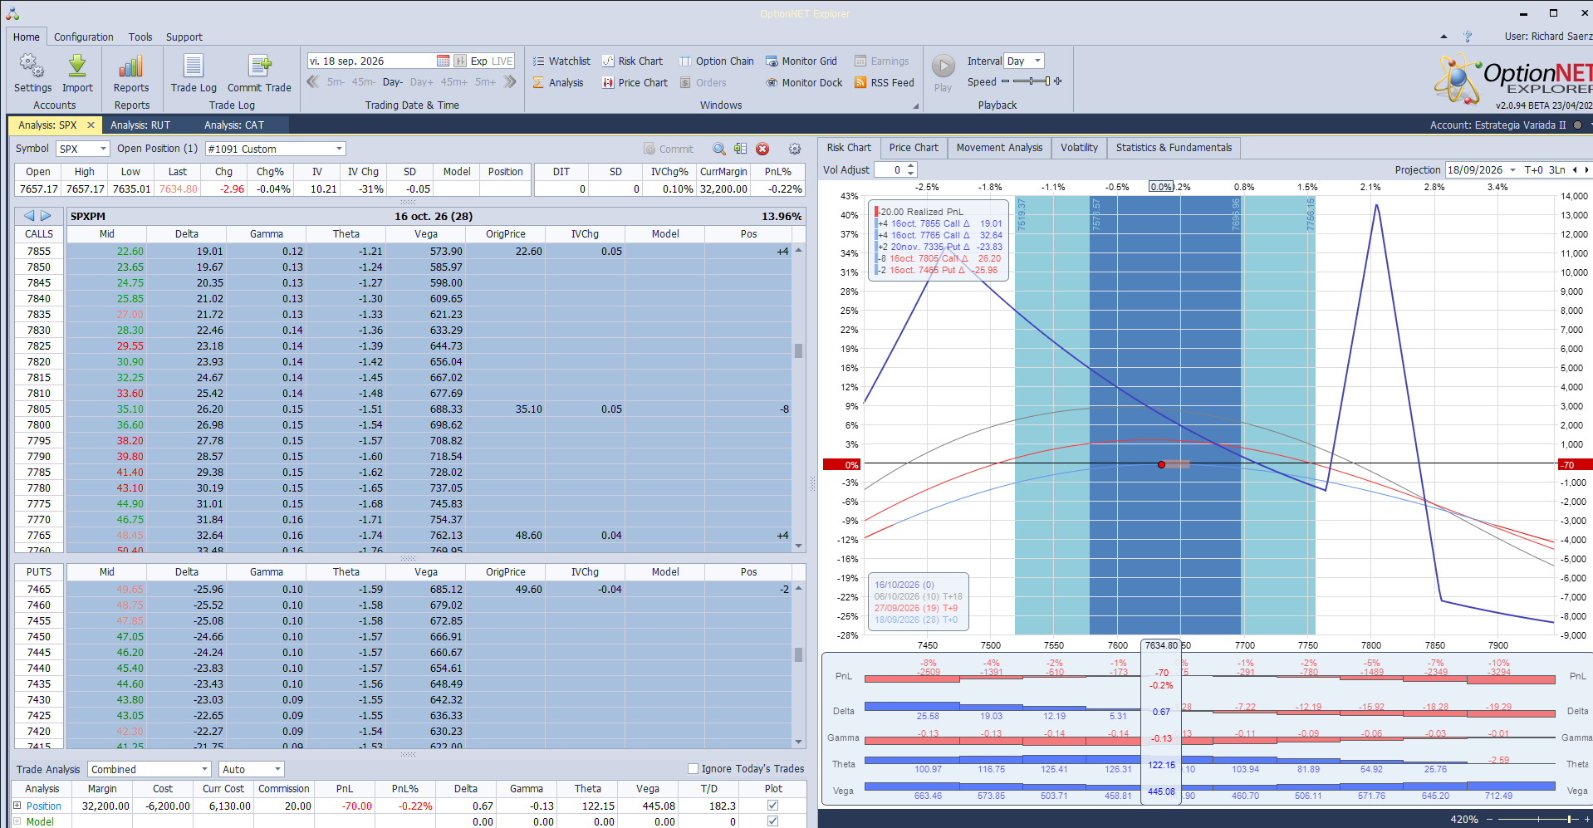Click the Play playback button
The height and width of the screenshot is (828, 1593).
click(x=943, y=66)
